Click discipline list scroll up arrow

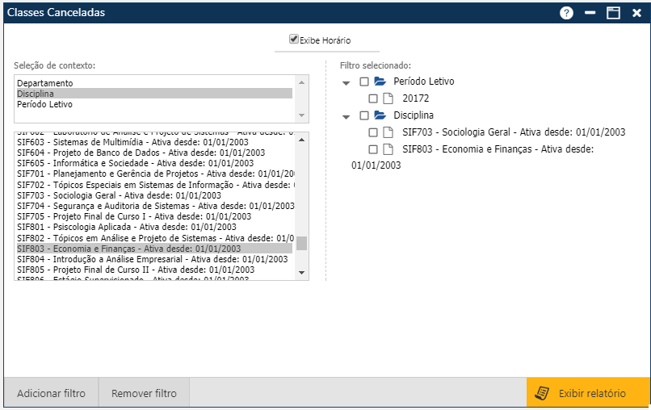(x=302, y=140)
